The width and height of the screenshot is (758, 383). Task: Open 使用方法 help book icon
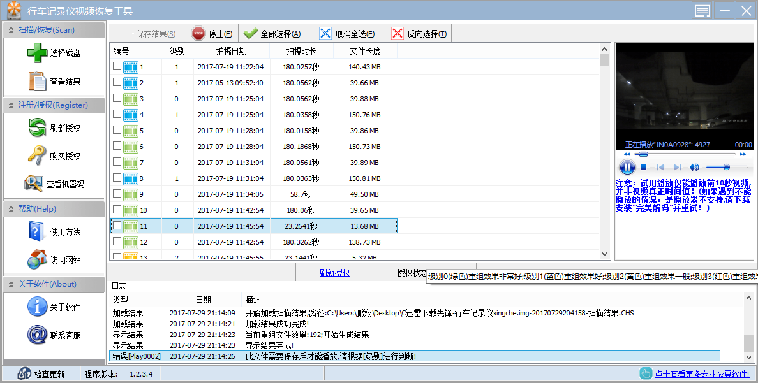click(x=36, y=232)
